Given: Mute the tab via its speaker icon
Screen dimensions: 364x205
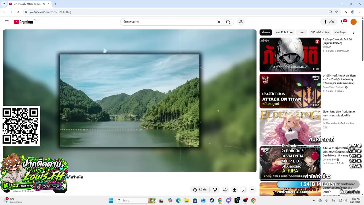Looking at the screenshot, I should click(x=44, y=4).
